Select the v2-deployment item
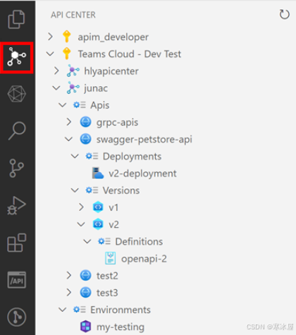 pyautogui.click(x=135, y=173)
